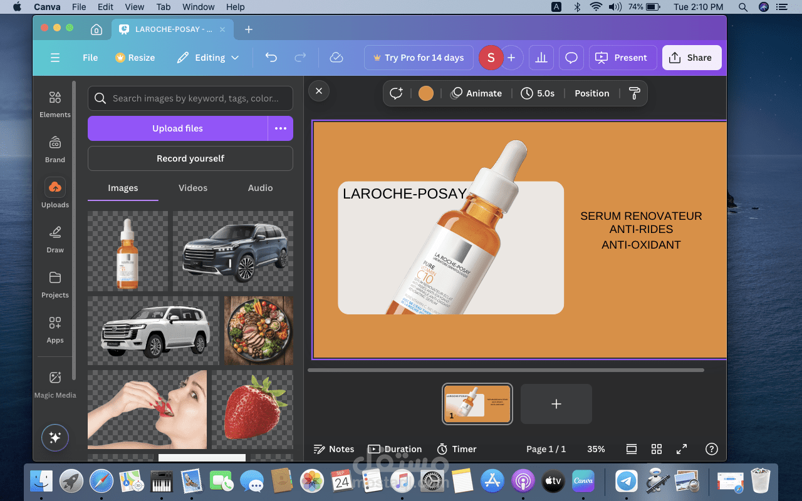Viewport: 802px width, 501px height.
Task: Change the 5.0s page duration
Action: [x=538, y=93]
